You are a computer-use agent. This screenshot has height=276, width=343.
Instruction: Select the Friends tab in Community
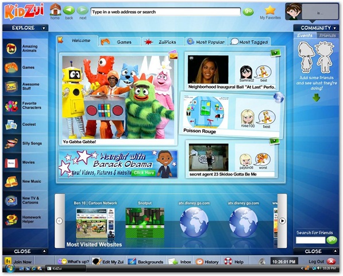point(327,36)
